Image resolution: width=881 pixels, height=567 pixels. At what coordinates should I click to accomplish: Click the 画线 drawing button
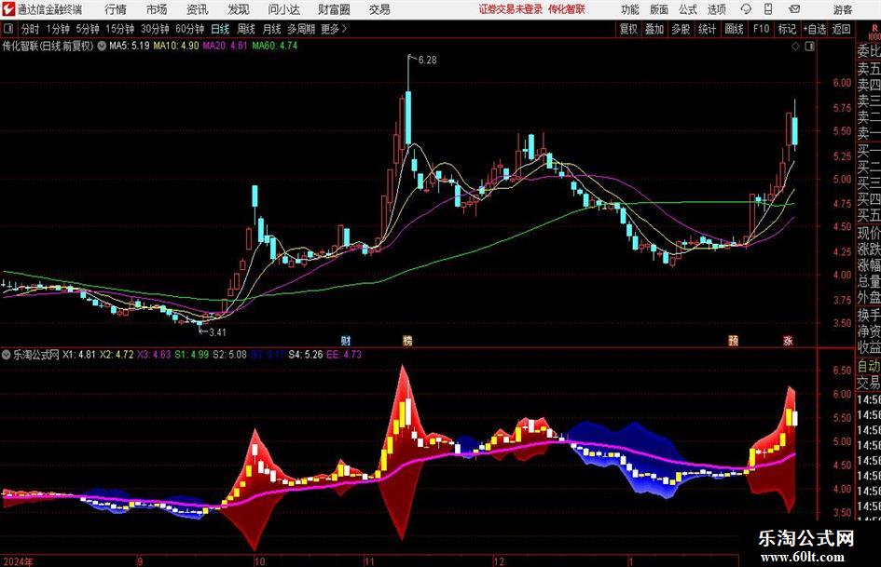point(735,29)
